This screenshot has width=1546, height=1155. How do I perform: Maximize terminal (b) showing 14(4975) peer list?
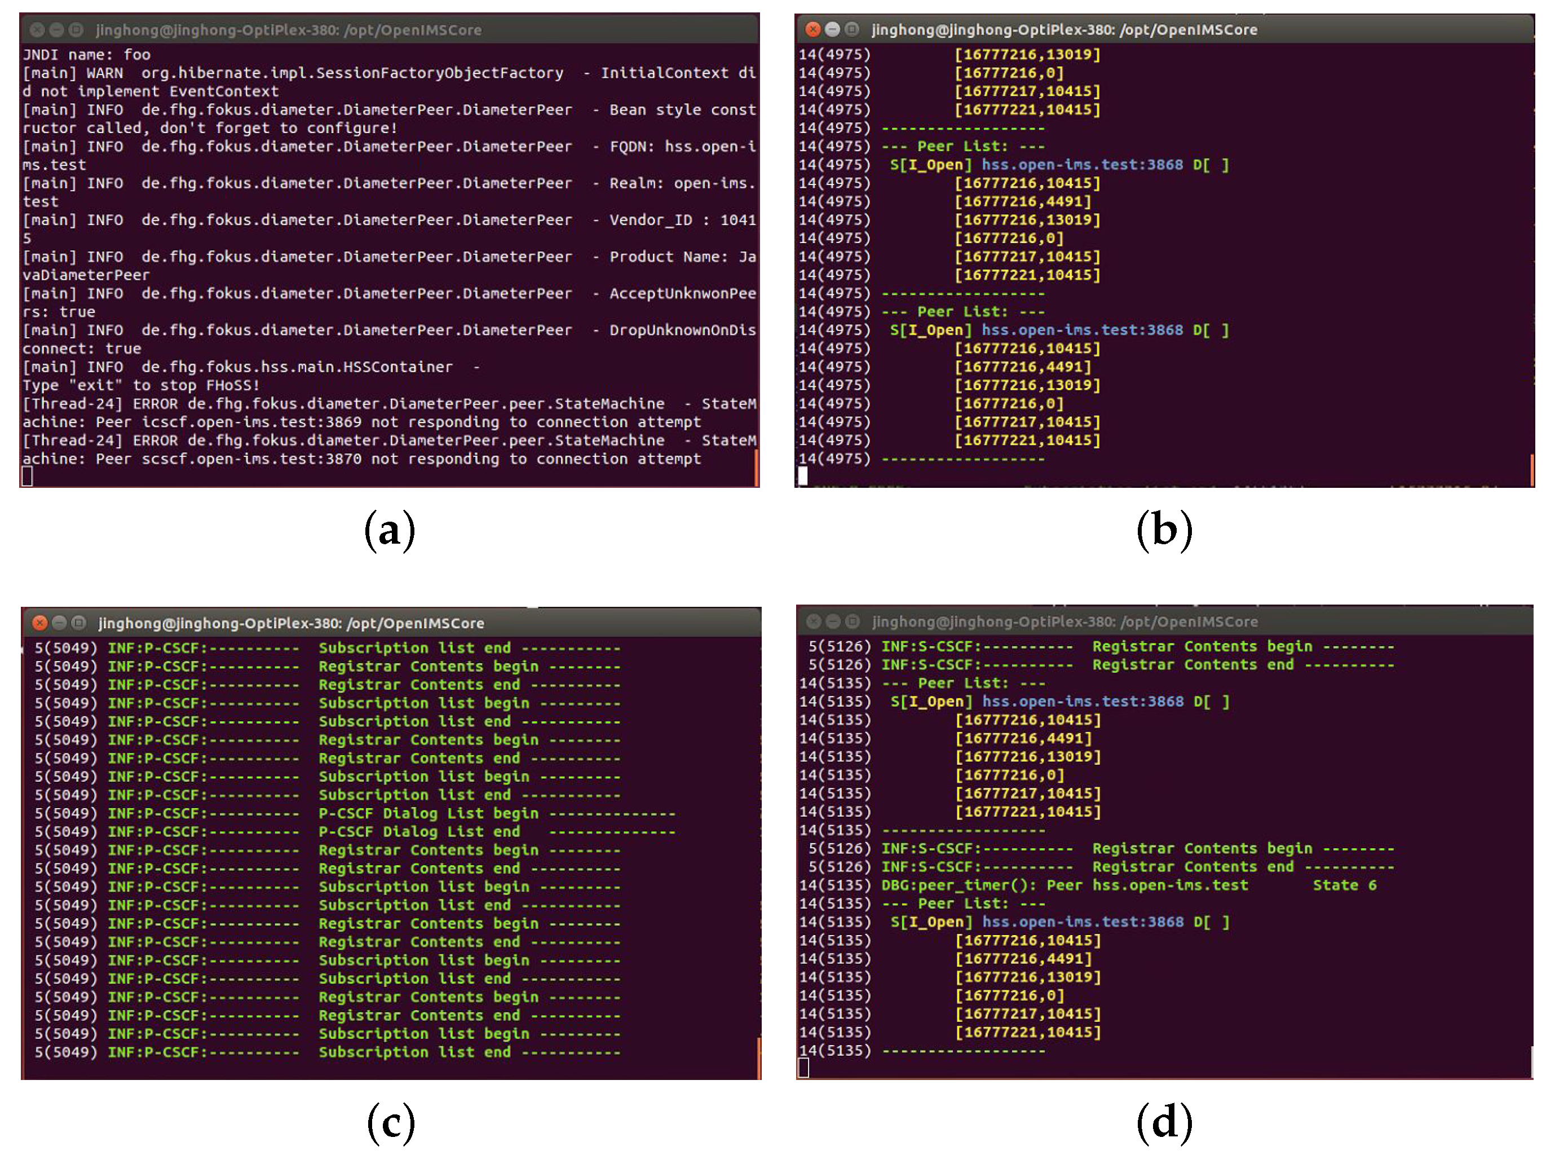(x=851, y=29)
